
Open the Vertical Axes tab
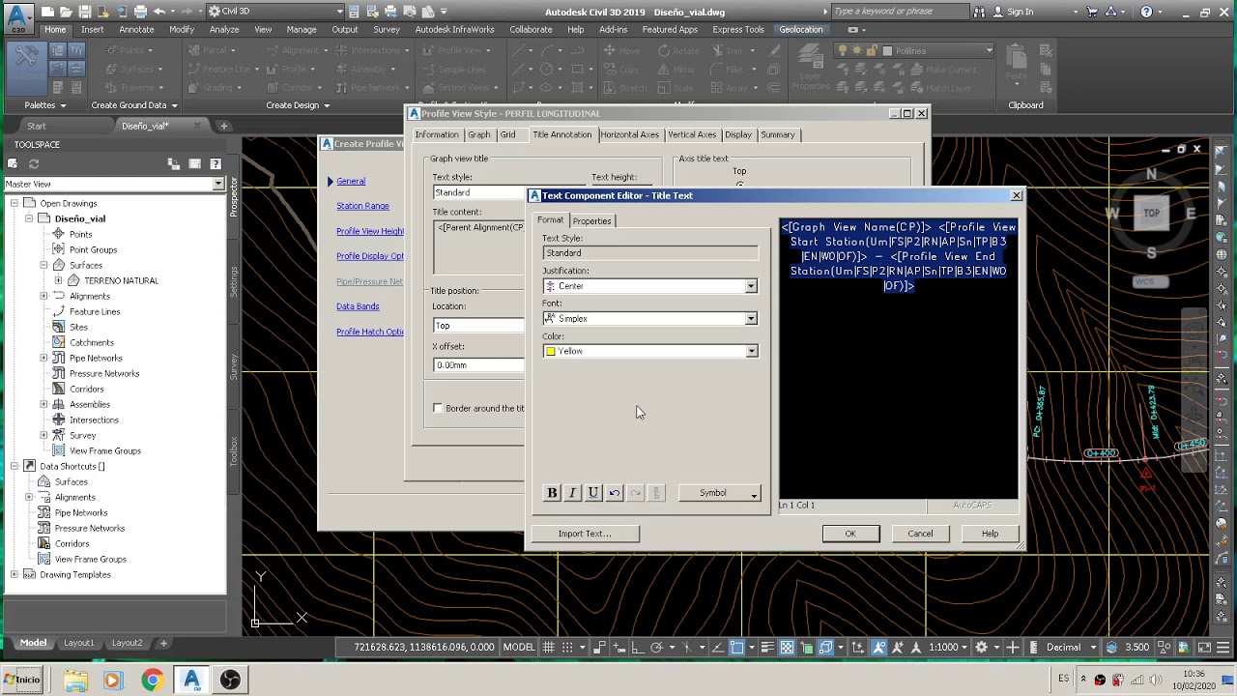tap(692, 134)
